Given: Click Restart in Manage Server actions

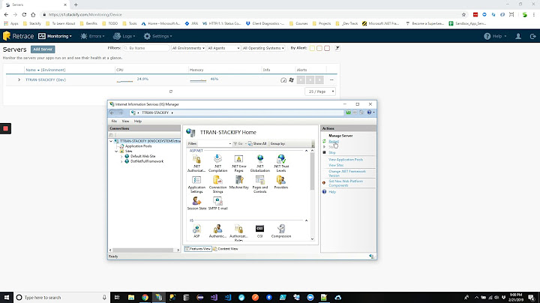Looking at the screenshot, I should coord(333,141).
